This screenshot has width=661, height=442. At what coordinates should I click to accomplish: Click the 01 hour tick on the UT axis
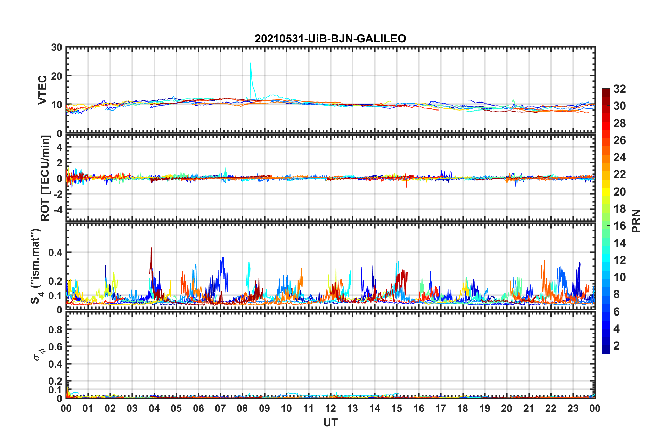88,408
